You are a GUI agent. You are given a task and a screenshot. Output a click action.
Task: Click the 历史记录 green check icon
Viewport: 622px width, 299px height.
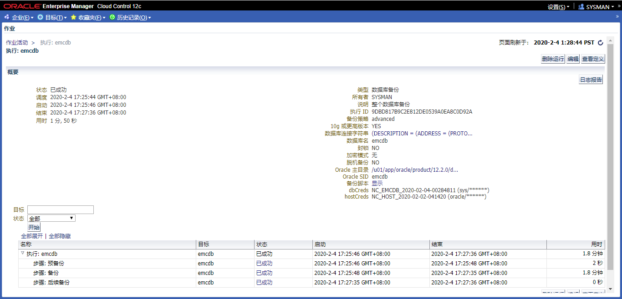(x=112, y=17)
